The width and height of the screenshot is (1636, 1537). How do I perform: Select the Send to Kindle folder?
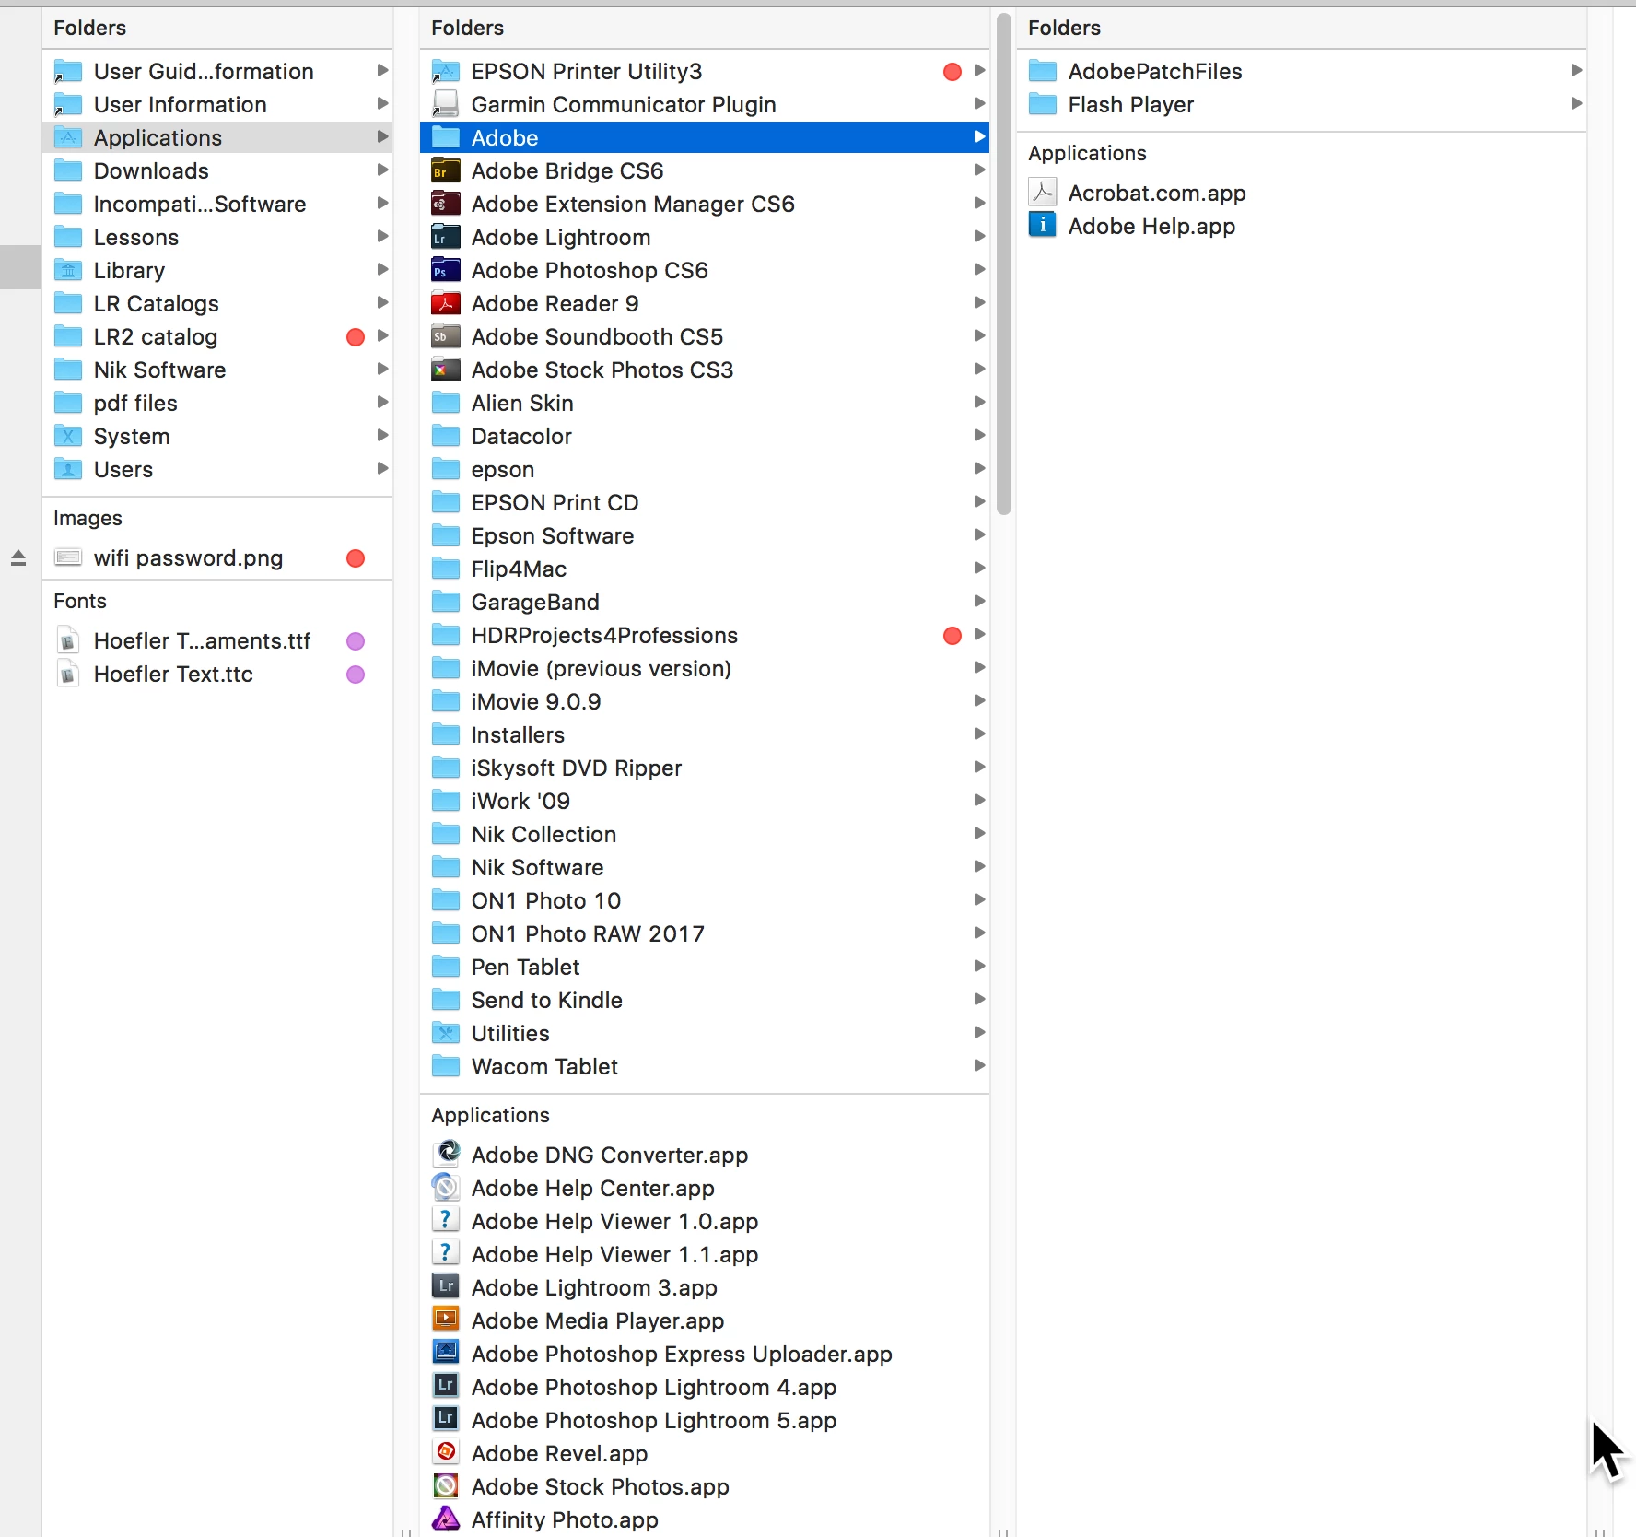tap(705, 1000)
